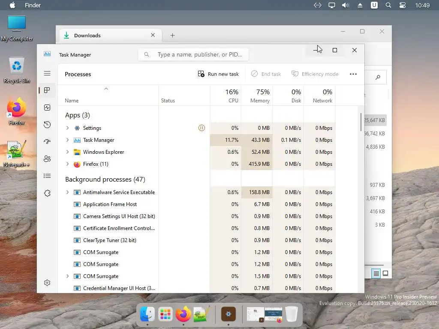This screenshot has height=329, width=439.
Task: Expand the Task Manager process group
Action: (x=67, y=140)
